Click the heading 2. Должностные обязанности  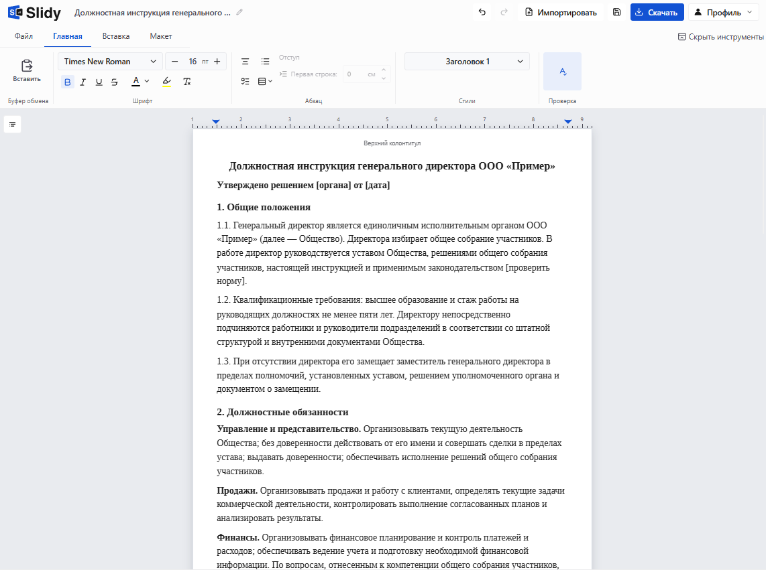point(283,413)
